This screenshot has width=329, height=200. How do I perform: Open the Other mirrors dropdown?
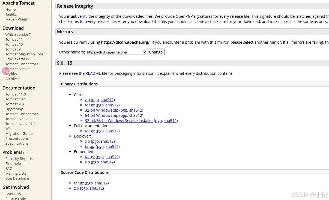coord(116,52)
